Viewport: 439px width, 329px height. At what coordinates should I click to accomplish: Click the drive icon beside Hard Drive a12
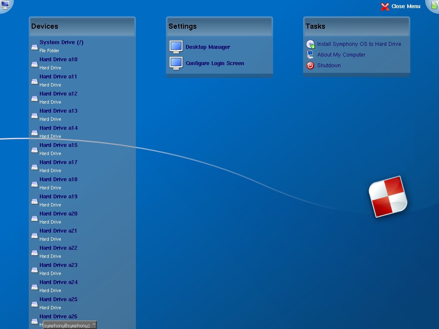[34, 99]
